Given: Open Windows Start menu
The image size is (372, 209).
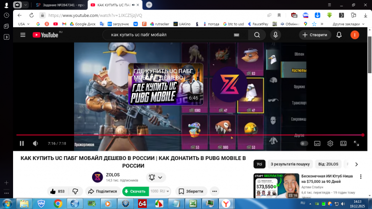Looking at the screenshot, I should click(x=7, y=204).
